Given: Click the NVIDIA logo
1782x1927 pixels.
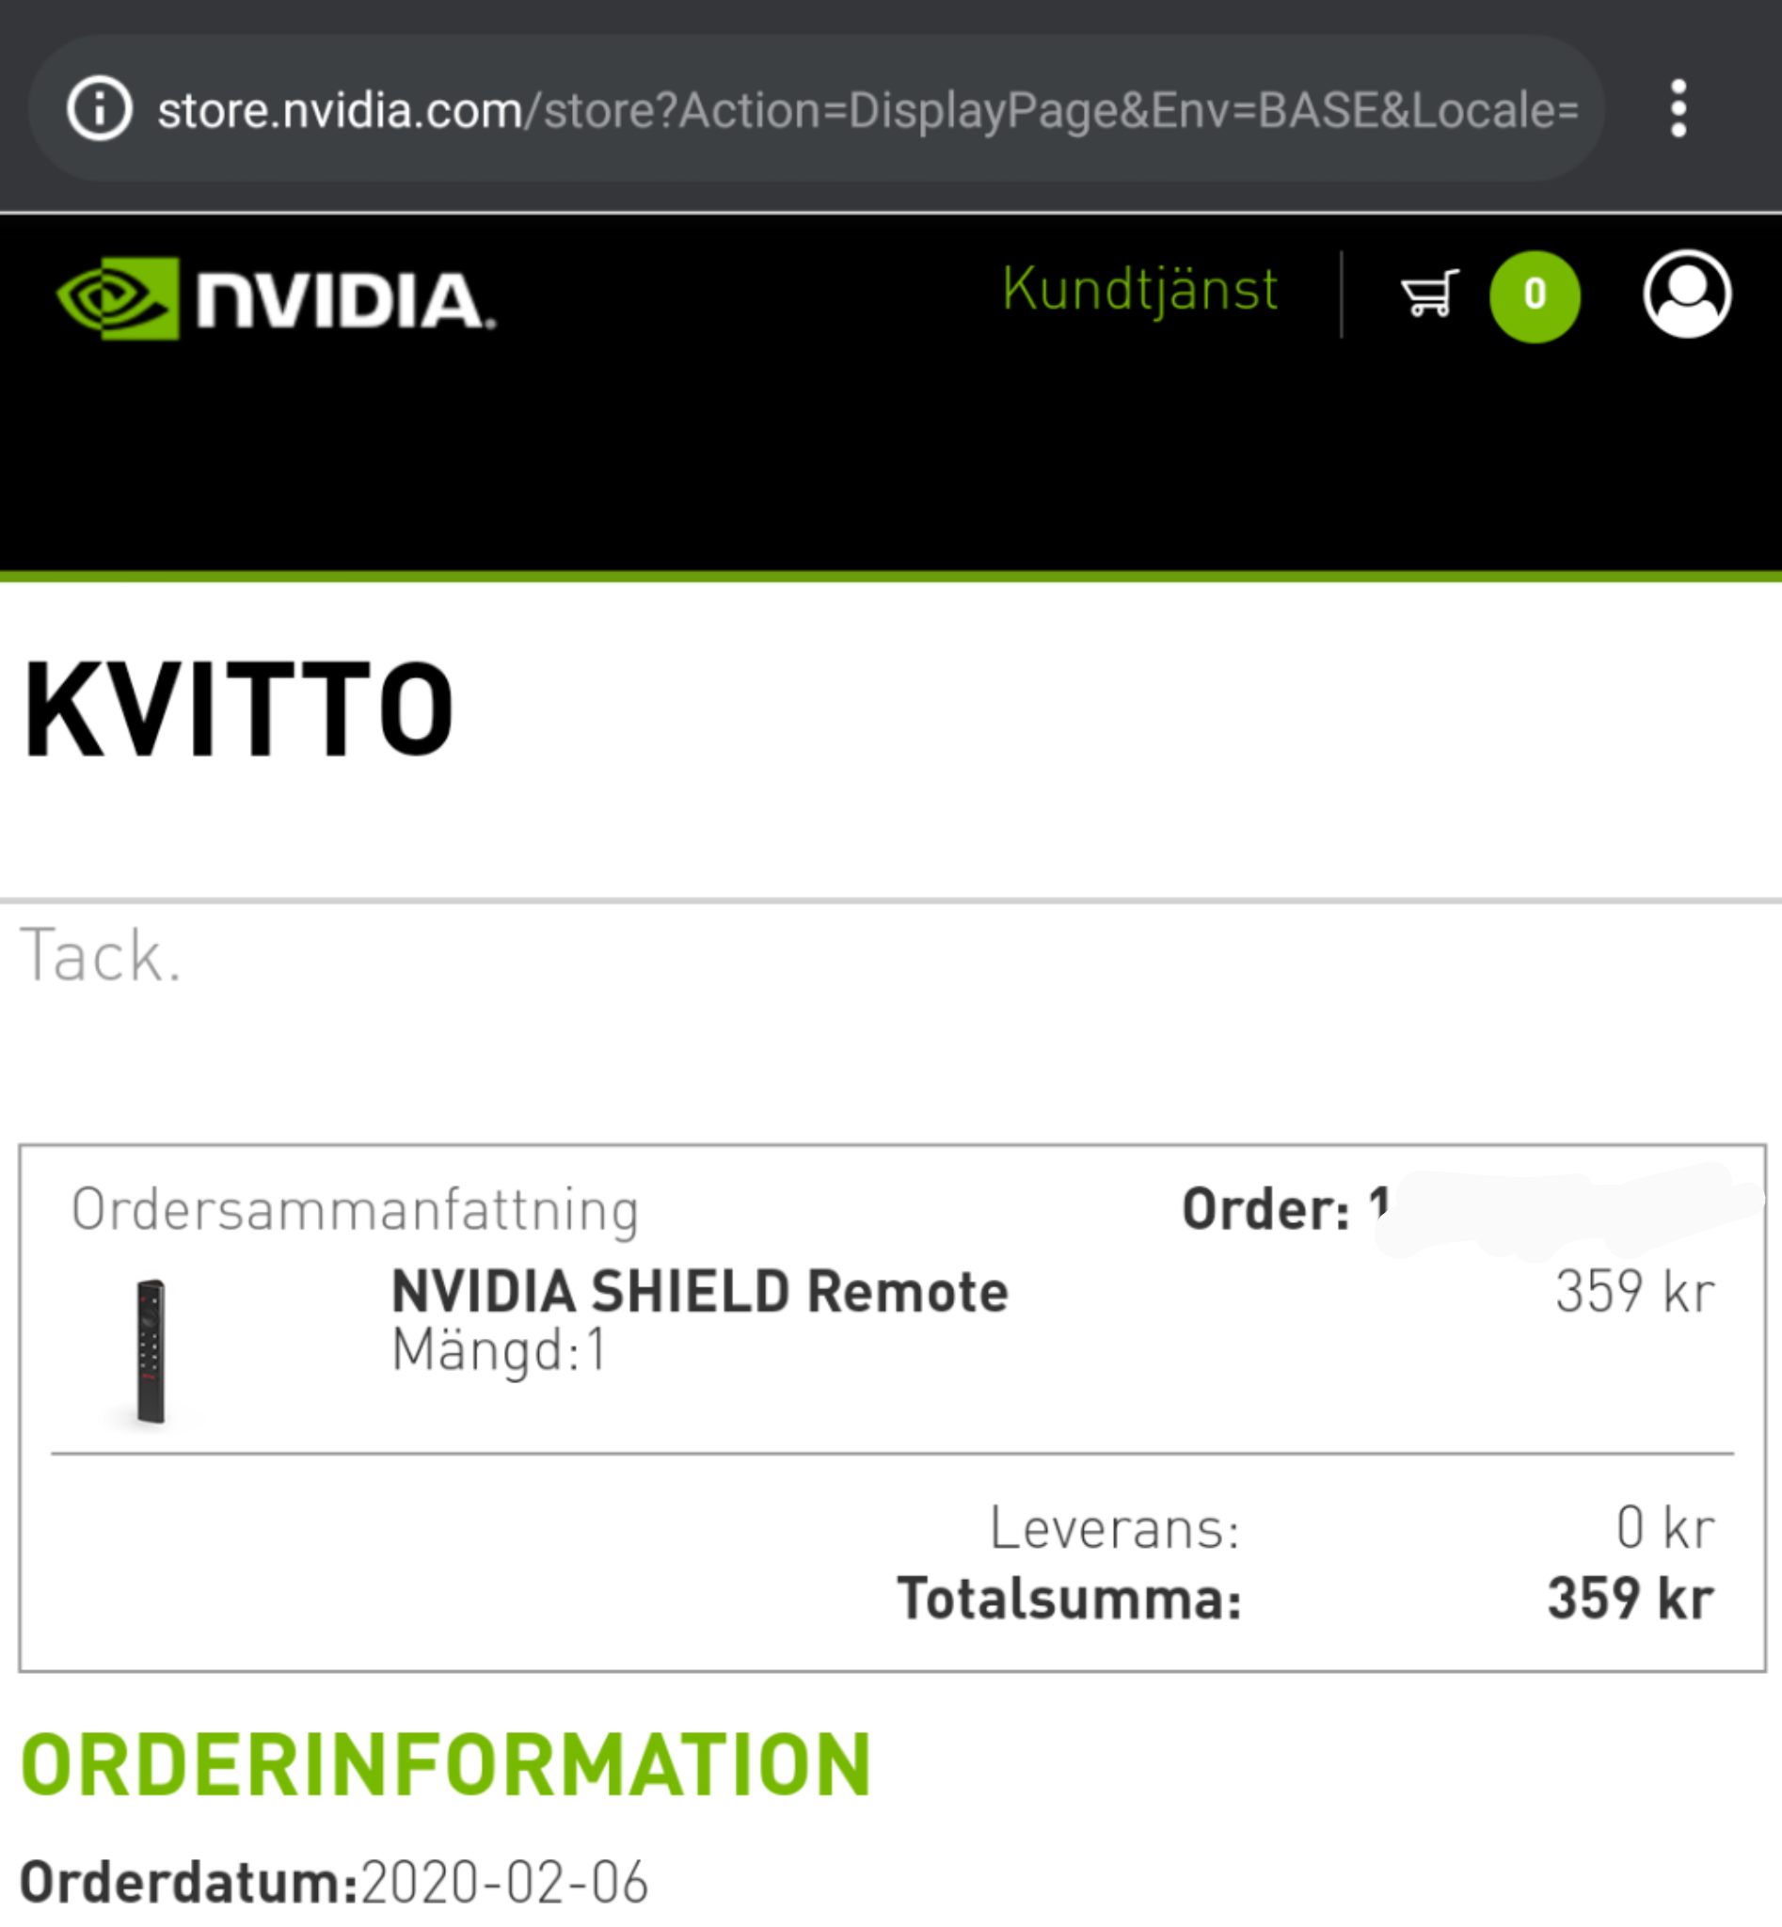Looking at the screenshot, I should [x=276, y=298].
